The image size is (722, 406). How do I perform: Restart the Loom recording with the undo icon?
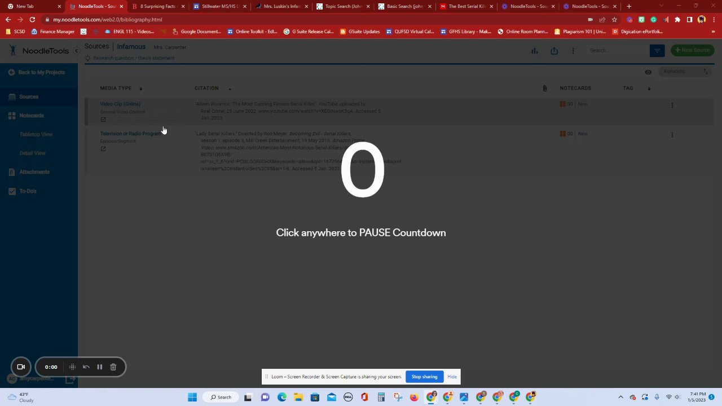tap(86, 367)
